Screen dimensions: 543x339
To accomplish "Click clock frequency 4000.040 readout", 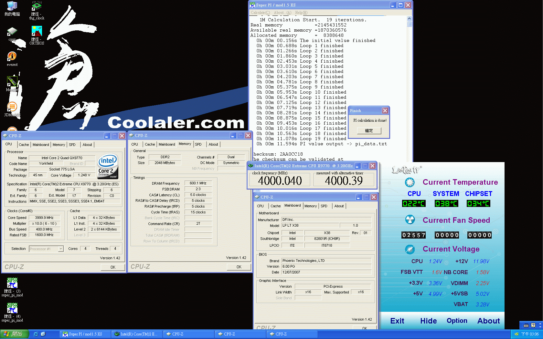I will 280,180.
